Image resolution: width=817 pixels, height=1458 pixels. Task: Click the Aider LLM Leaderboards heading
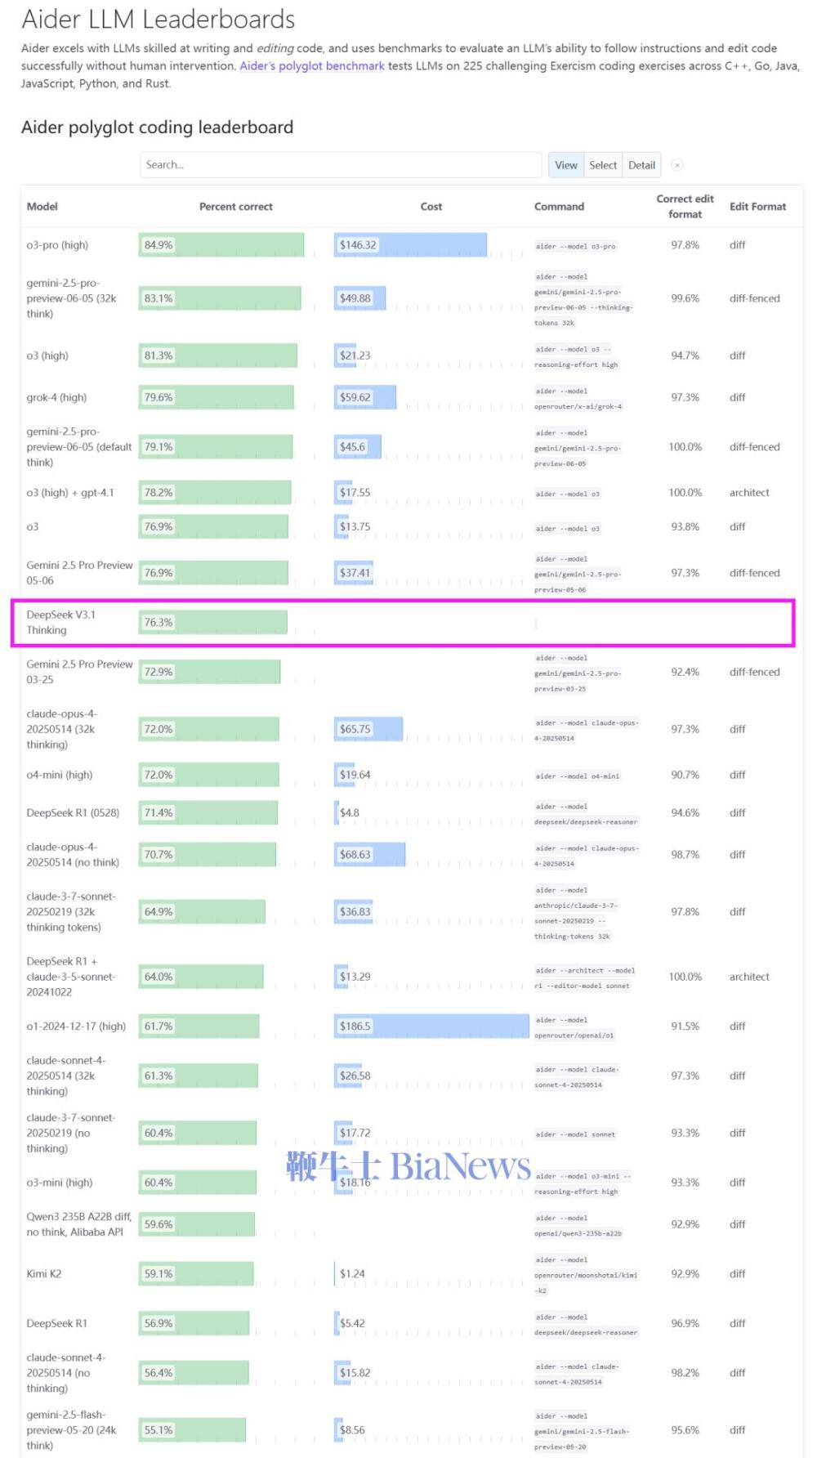(158, 19)
